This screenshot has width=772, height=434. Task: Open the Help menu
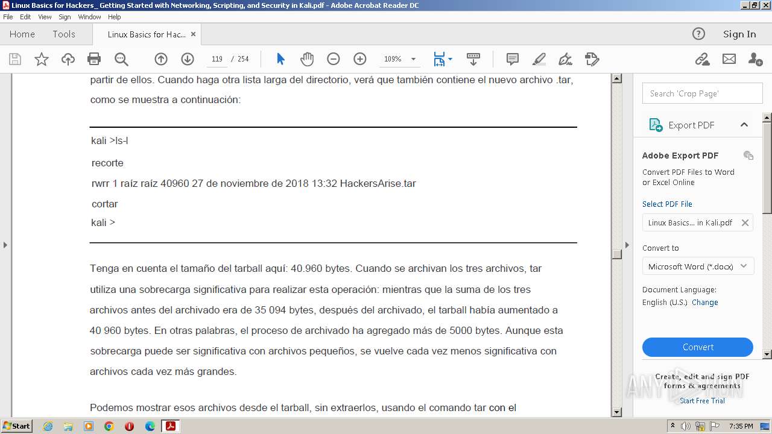click(x=115, y=17)
